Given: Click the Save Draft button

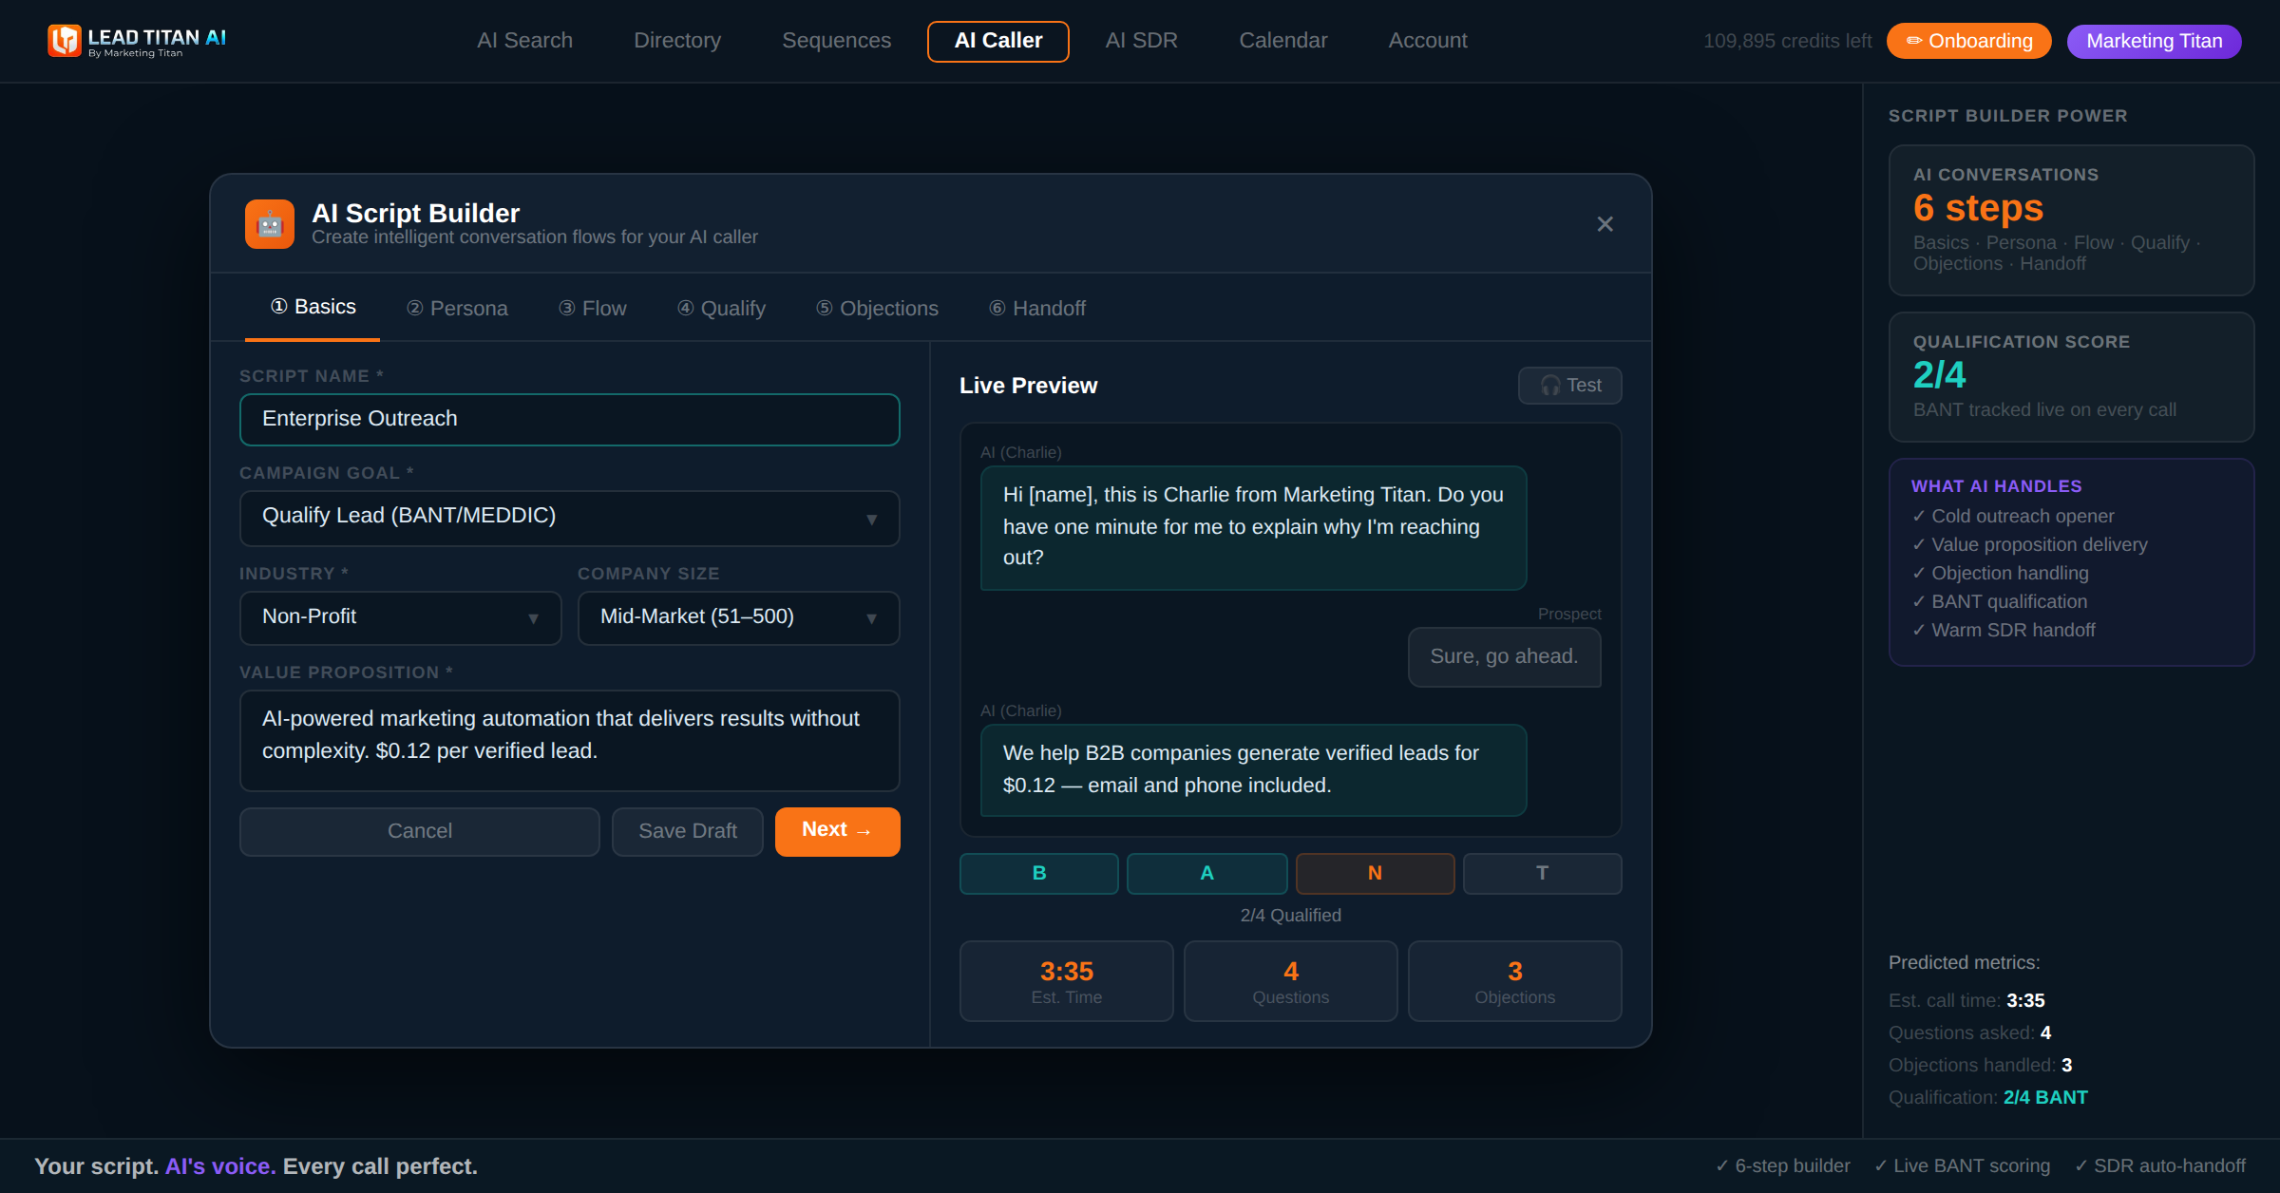Looking at the screenshot, I should coord(688,831).
